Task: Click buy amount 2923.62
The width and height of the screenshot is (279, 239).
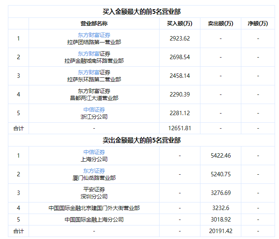Action: click(180, 39)
